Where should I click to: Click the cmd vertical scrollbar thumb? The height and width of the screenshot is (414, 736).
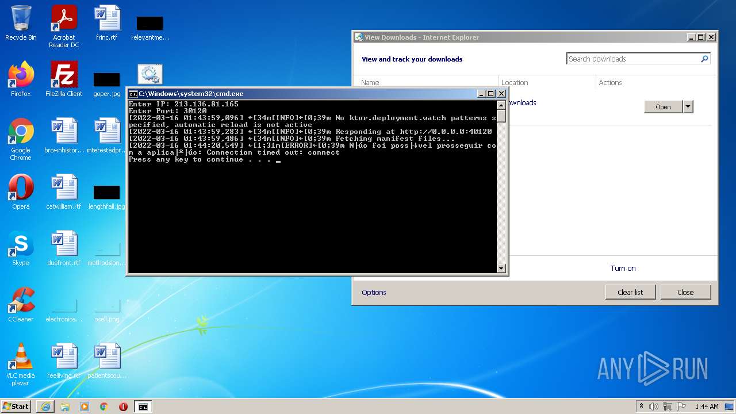[501, 116]
